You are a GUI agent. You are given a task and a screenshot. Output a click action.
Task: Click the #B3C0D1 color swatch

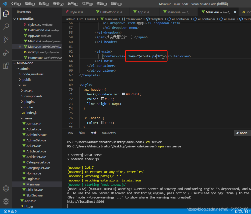pos(123,94)
